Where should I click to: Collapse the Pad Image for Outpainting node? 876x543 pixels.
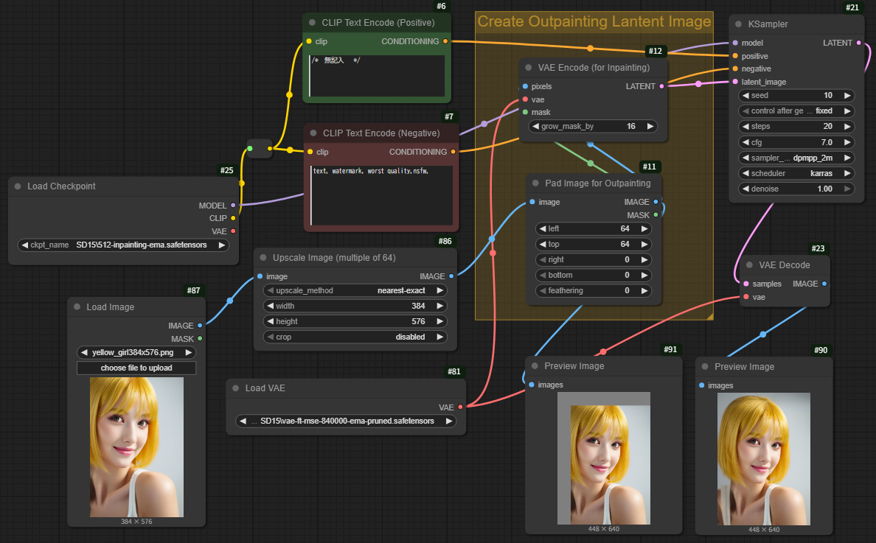coord(535,183)
